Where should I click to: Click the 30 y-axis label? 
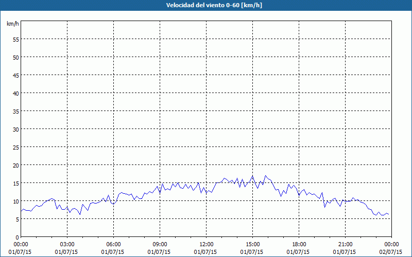(16, 130)
